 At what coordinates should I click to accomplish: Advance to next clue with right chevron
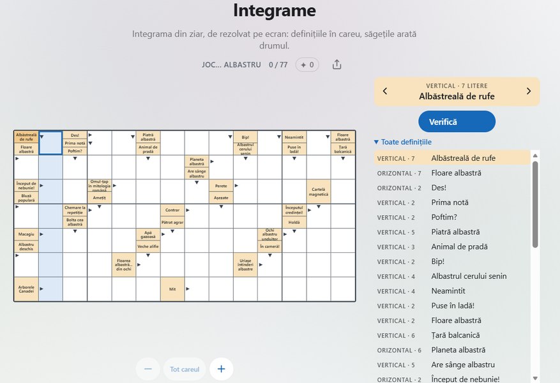click(529, 91)
